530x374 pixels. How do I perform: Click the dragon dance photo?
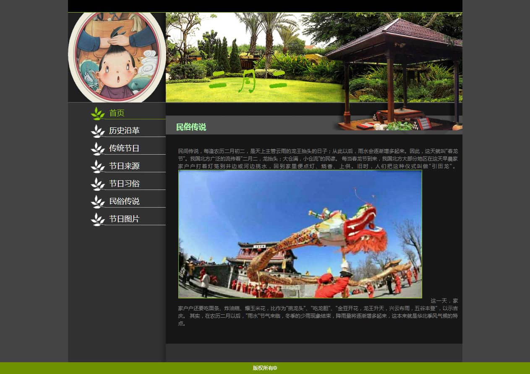point(300,234)
